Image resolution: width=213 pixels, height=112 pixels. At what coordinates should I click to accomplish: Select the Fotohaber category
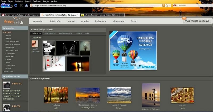pyautogui.click(x=10, y=48)
